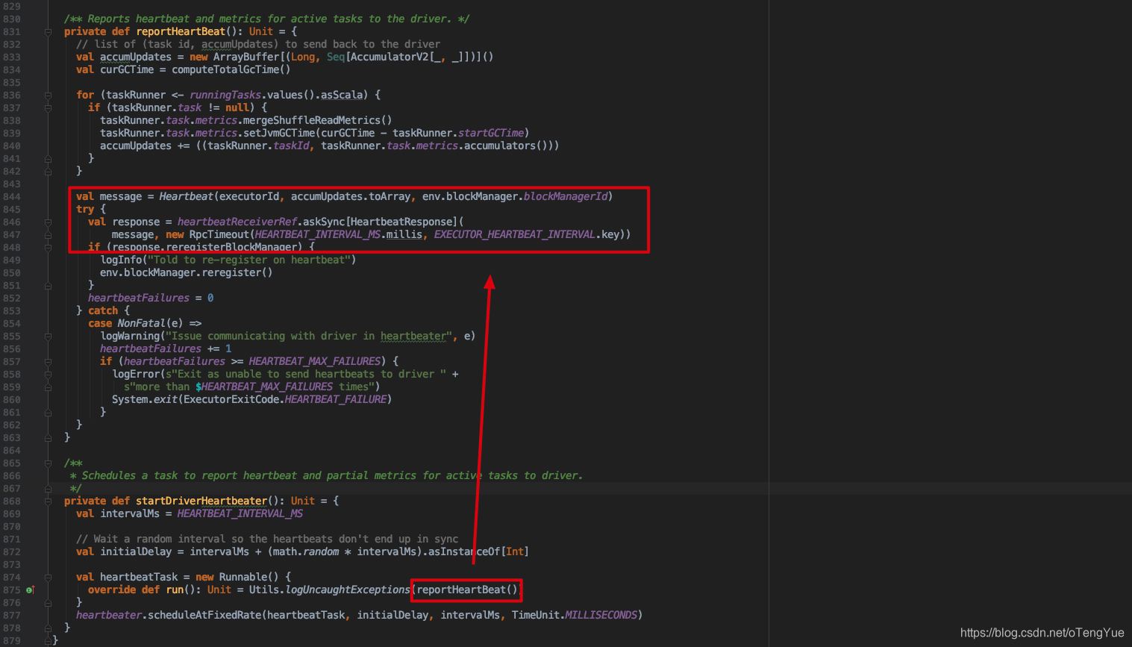Screen dimensions: 1132x647
Task: Click the fold end marker on line 861
Action: point(48,413)
